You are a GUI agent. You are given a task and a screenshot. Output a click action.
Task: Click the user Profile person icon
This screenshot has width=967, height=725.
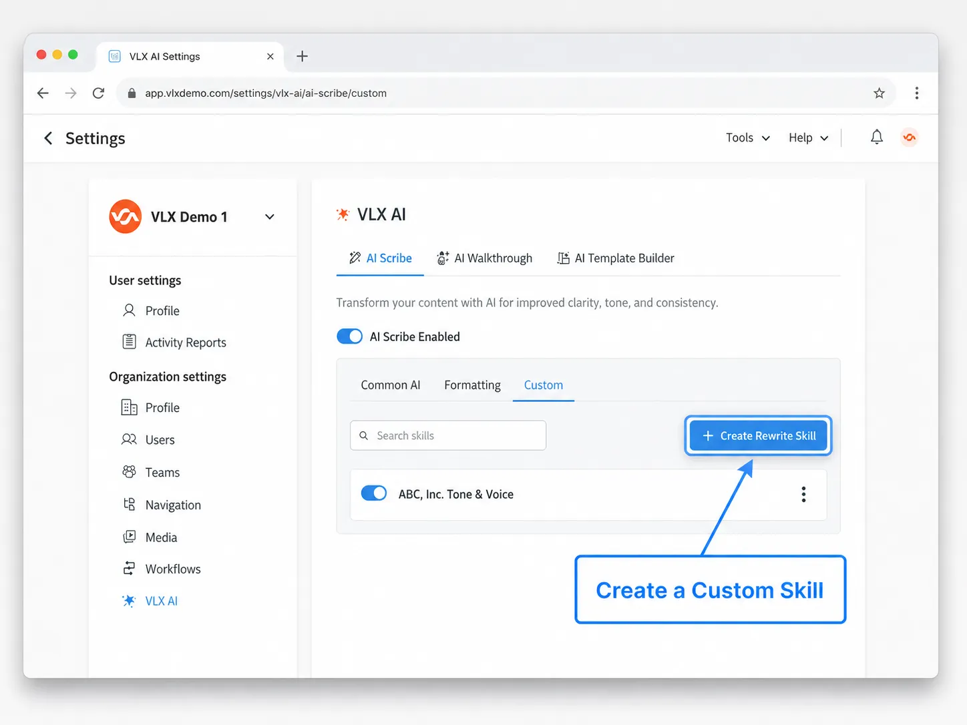tap(130, 310)
